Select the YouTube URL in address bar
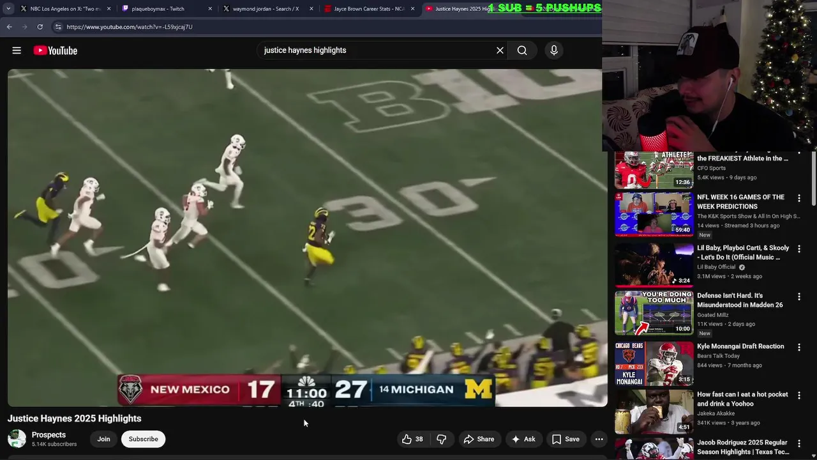Image resolution: width=817 pixels, height=460 pixels. (x=130, y=27)
